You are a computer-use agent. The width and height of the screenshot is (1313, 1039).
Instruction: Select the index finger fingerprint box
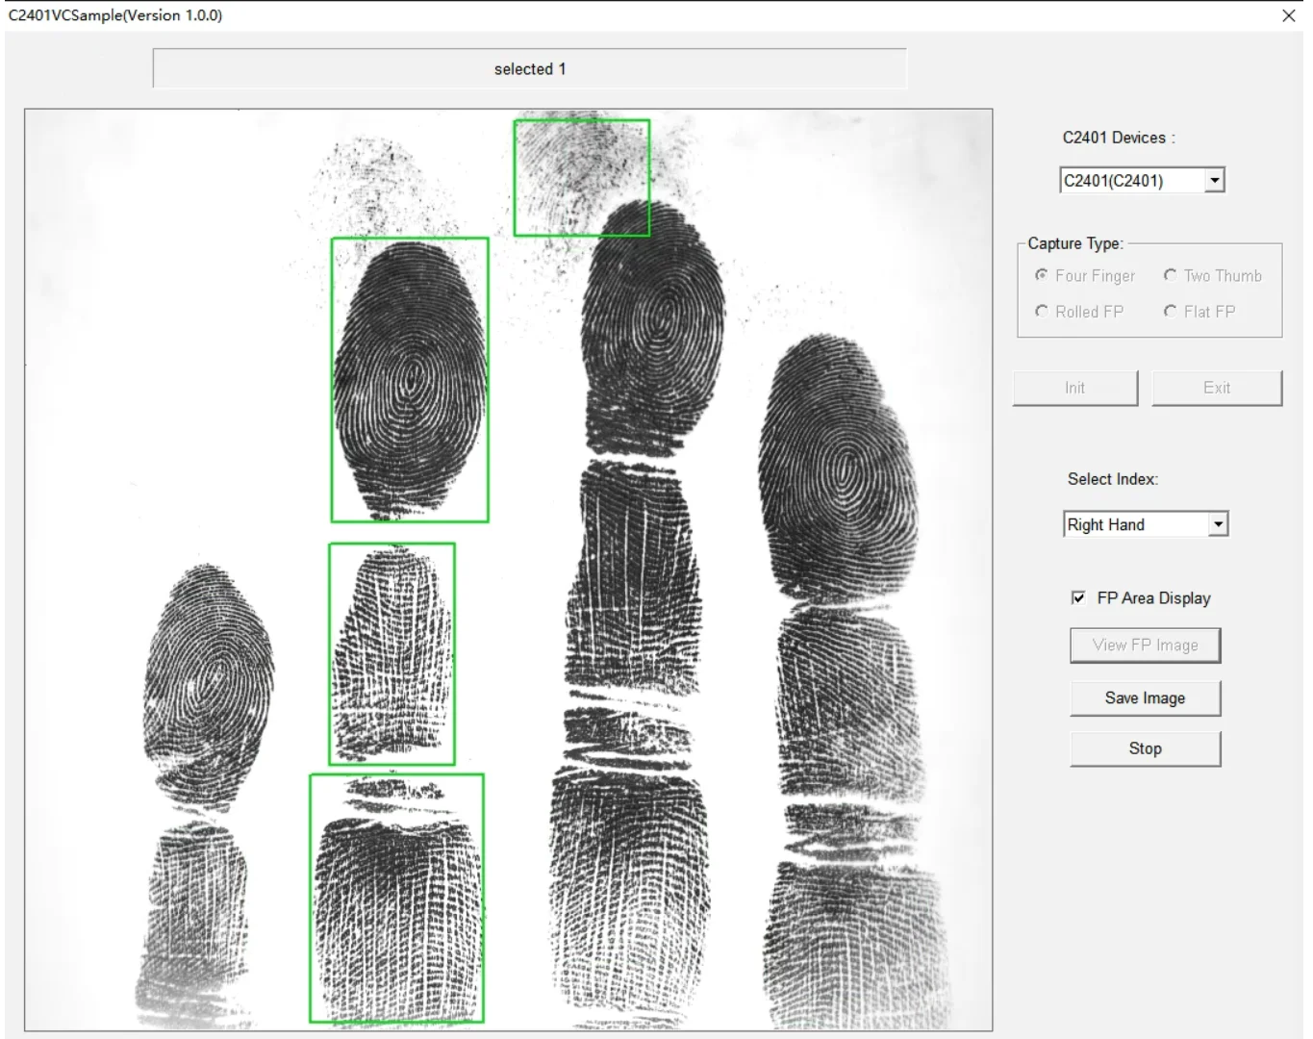410,380
